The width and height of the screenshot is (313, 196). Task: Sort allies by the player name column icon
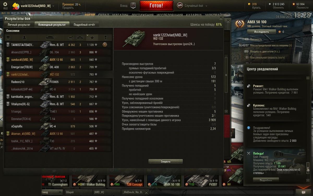[24, 38]
